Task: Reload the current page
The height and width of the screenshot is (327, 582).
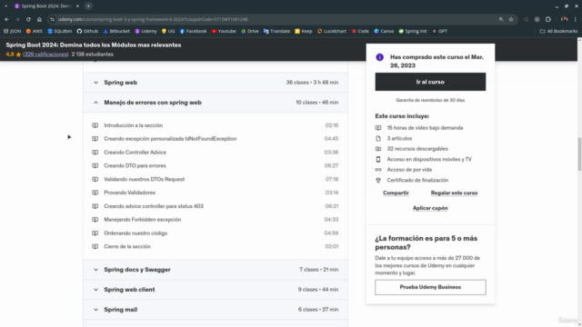Action: [x=28, y=19]
